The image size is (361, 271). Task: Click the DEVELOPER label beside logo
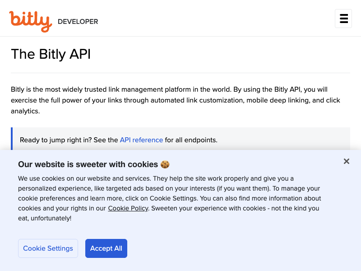[x=78, y=22]
